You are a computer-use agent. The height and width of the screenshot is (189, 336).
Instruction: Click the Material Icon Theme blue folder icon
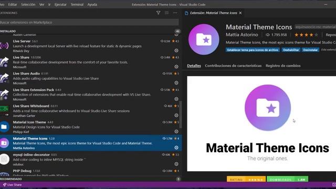click(4, 127)
